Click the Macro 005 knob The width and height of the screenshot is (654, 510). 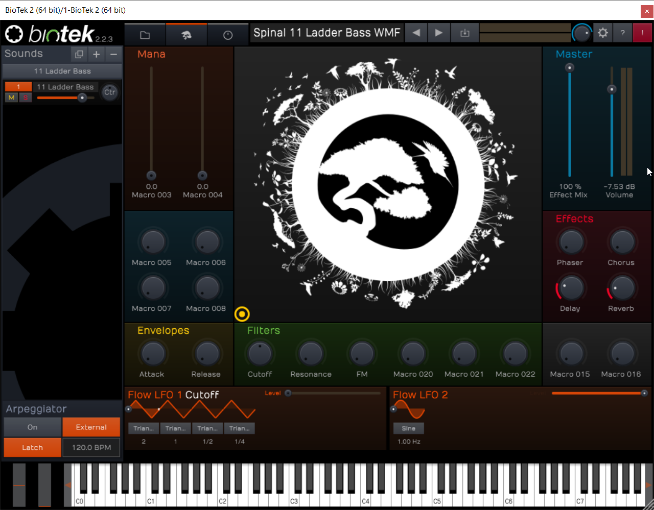[153, 241]
